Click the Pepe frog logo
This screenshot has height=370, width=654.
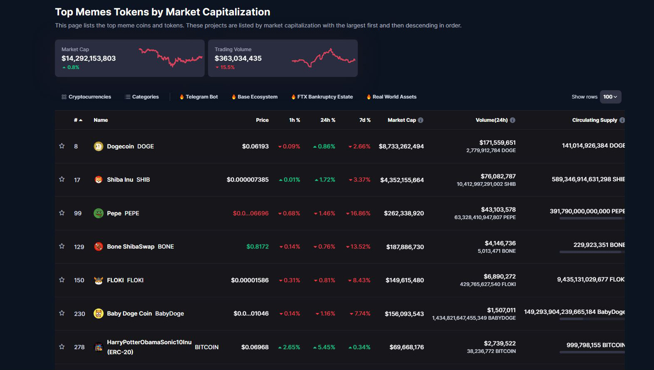point(99,213)
